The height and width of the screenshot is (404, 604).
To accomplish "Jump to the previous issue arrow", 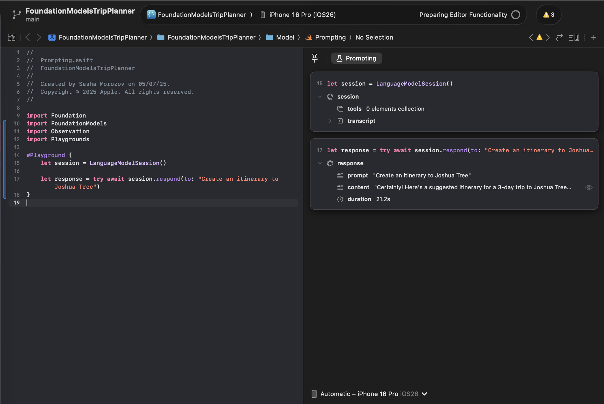I will (531, 37).
